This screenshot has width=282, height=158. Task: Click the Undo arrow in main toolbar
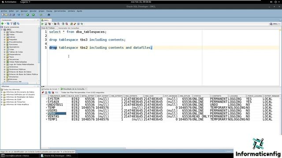click(x=19, y=15)
